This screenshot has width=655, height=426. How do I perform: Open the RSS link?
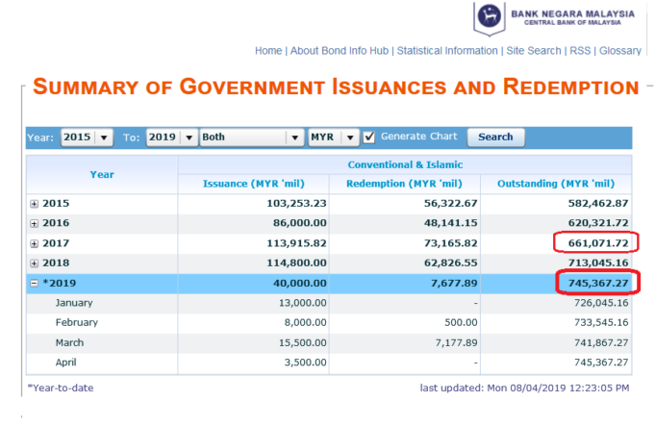pos(580,51)
